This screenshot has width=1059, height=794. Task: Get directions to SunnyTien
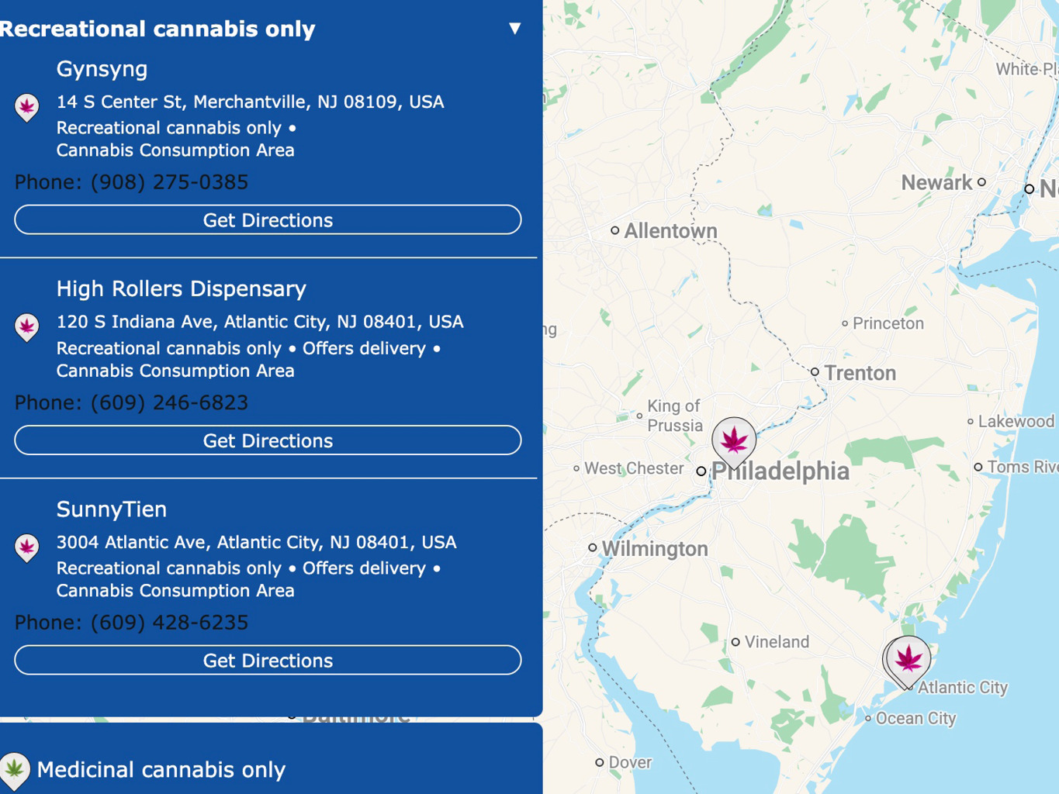pyautogui.click(x=268, y=660)
